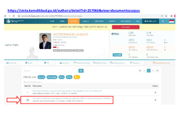Expand the Scoring dropdown button

pyautogui.click(x=117, y=55)
